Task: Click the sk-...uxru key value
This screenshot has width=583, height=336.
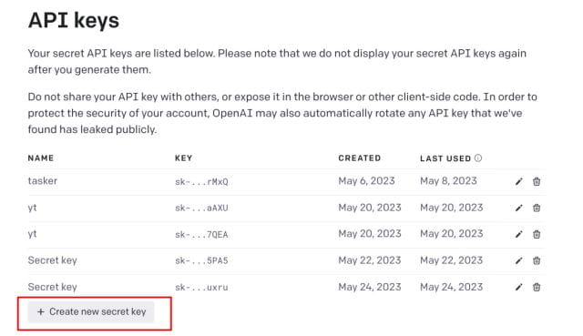Action: tap(201, 288)
